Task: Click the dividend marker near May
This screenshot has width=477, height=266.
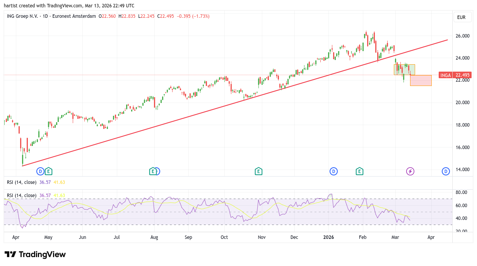Action: point(40,171)
